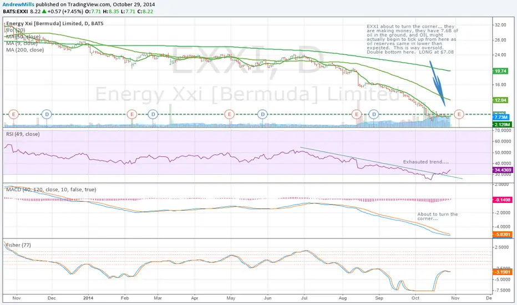The height and width of the screenshot is (305, 517).
Task: Open the dividend D marker in late May
Action: 262,114
